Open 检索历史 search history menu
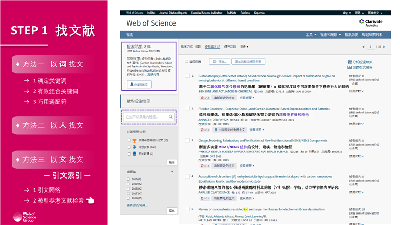Image resolution: width=400 pixels, height=225 pixels. (351, 35)
